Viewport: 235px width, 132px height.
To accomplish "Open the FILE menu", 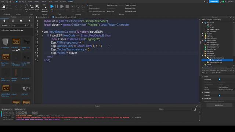I will coord(3,1).
